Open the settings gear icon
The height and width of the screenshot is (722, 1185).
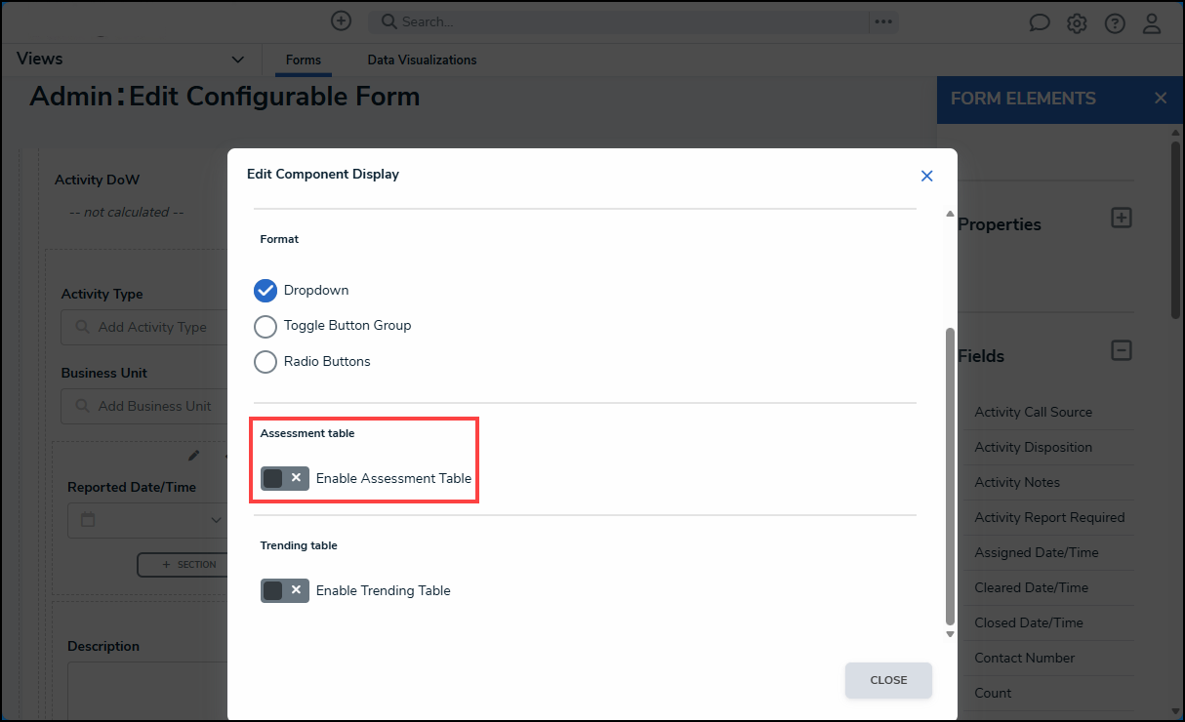(1077, 23)
